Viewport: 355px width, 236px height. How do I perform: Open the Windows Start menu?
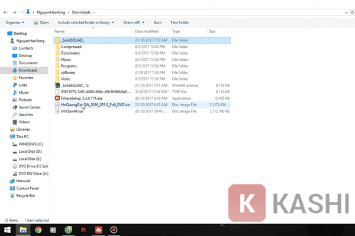tap(7, 230)
